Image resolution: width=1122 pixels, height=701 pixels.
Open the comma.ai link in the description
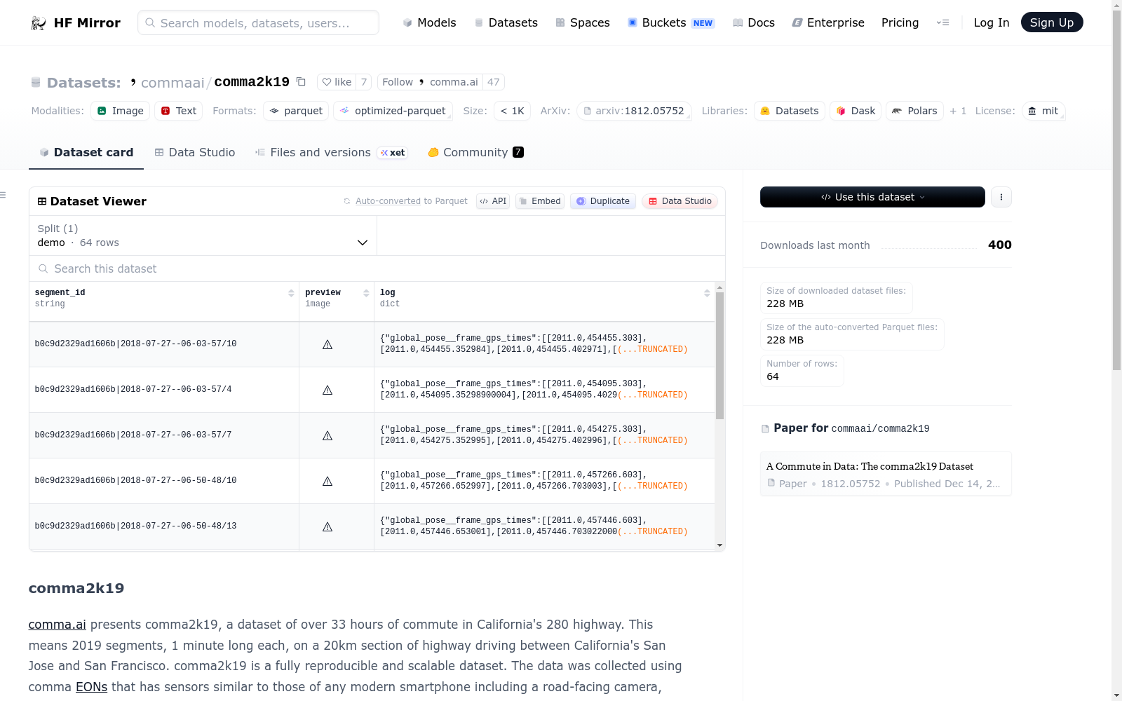tap(58, 625)
